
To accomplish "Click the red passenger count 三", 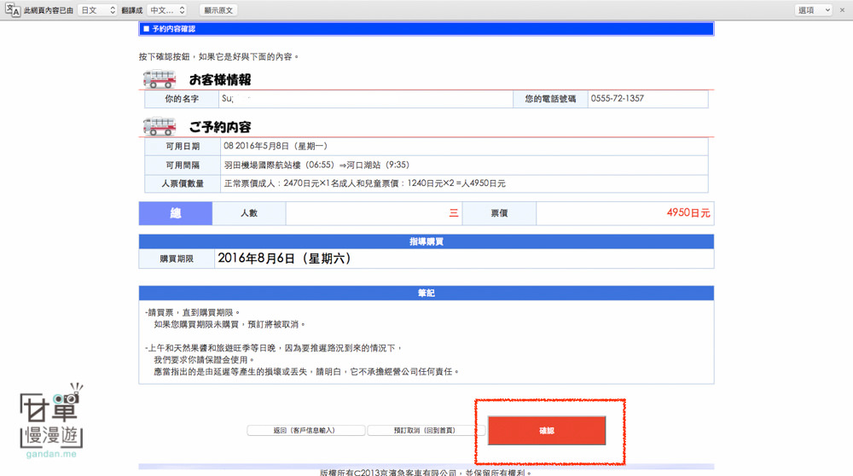I will point(454,213).
